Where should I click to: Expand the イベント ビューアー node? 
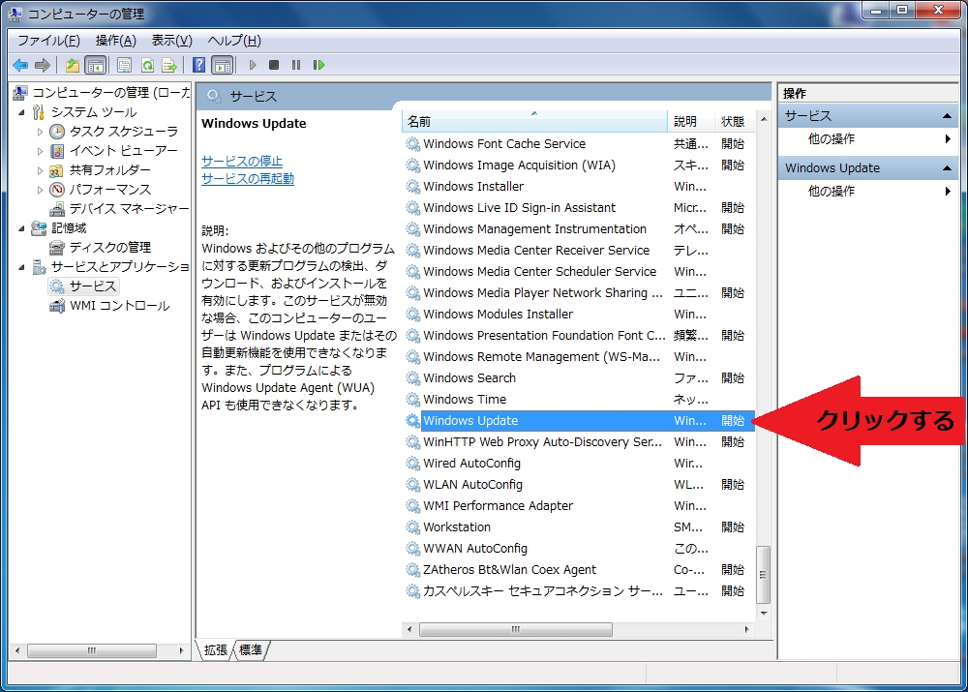coord(40,151)
